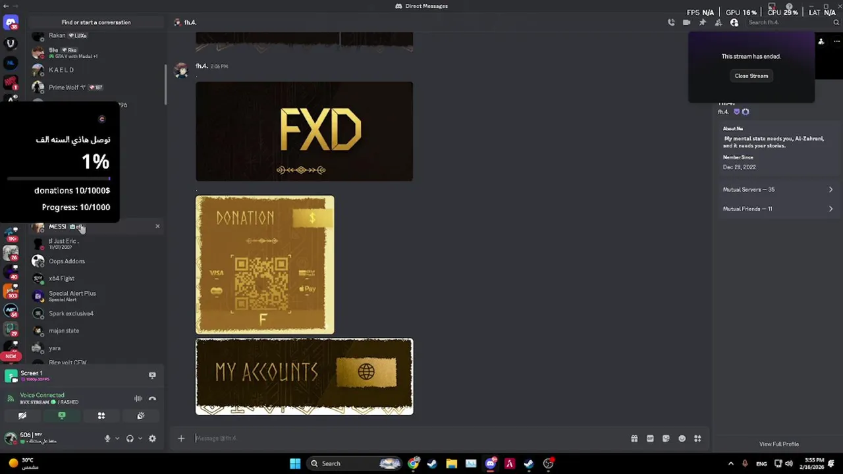Click the Find or start a conversation box
843x474 pixels.
96,22
